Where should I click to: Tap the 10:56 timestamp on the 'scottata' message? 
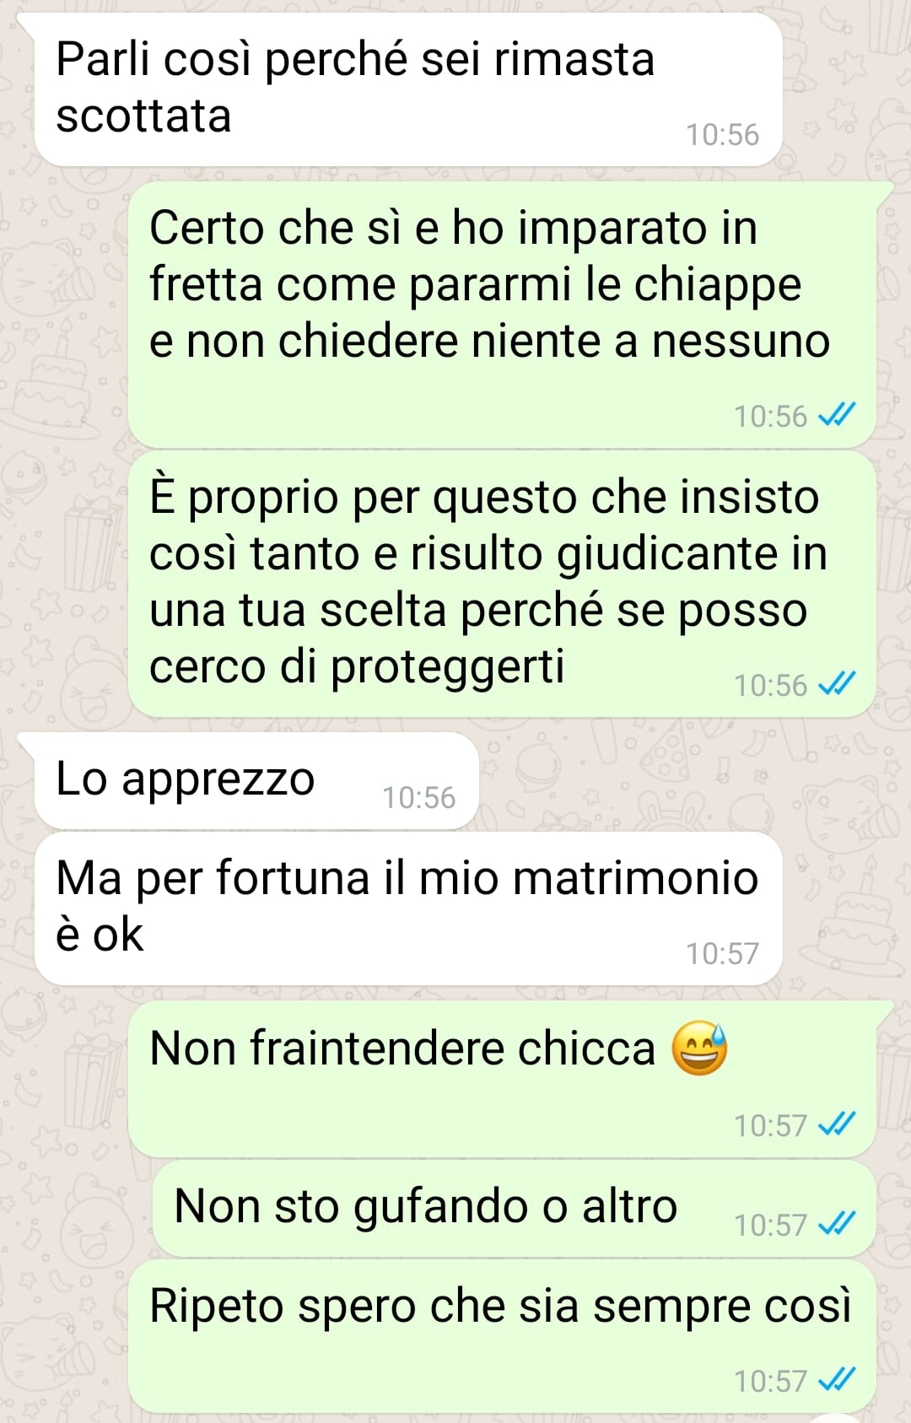click(x=722, y=134)
